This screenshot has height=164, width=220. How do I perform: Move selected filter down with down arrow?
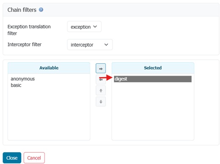click(101, 102)
